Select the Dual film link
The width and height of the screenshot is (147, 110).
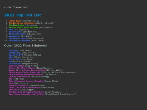(11, 83)
